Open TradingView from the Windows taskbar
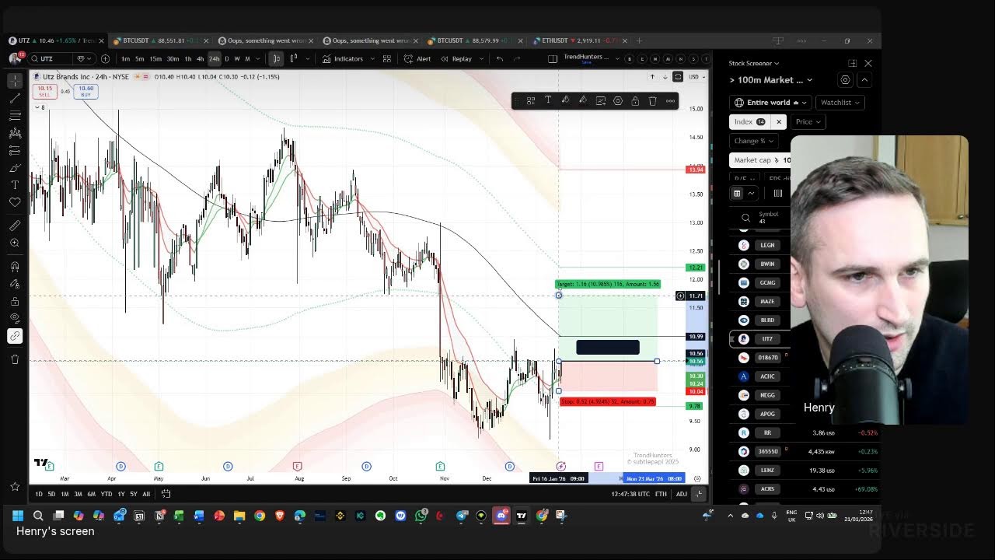This screenshot has width=995, height=560. point(522,515)
